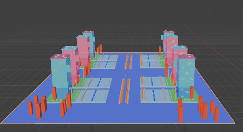Viewport: 243px width, 132px height.
Task: Select the orange pillar beside nearest left building
Action: point(54,93)
